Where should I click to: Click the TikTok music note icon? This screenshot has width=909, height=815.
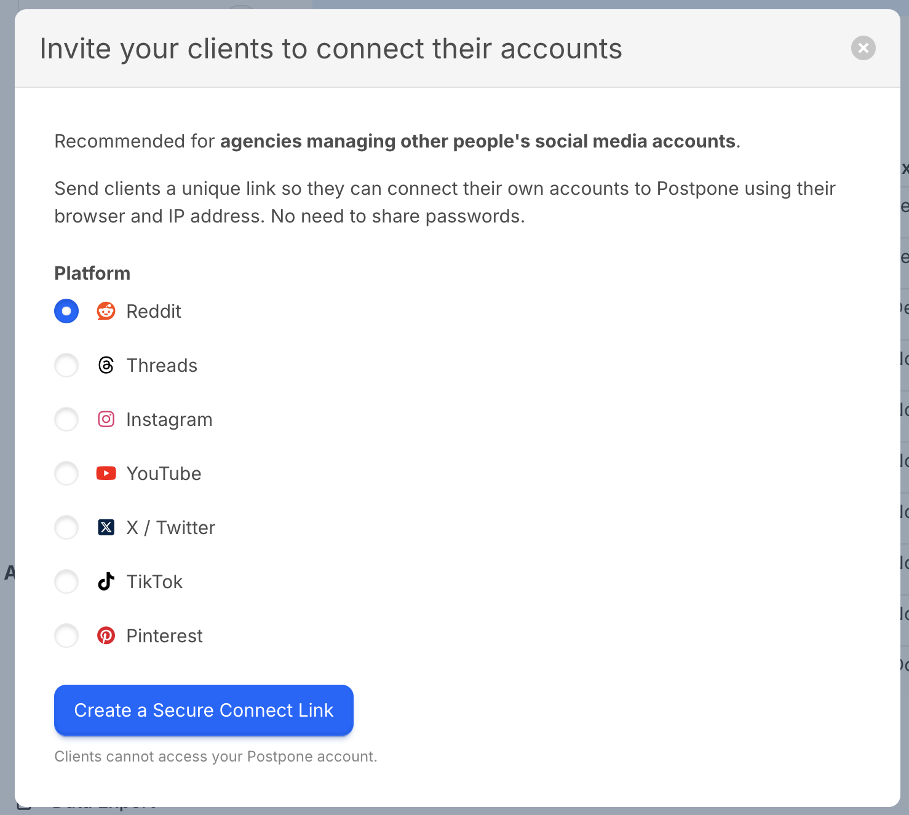106,581
